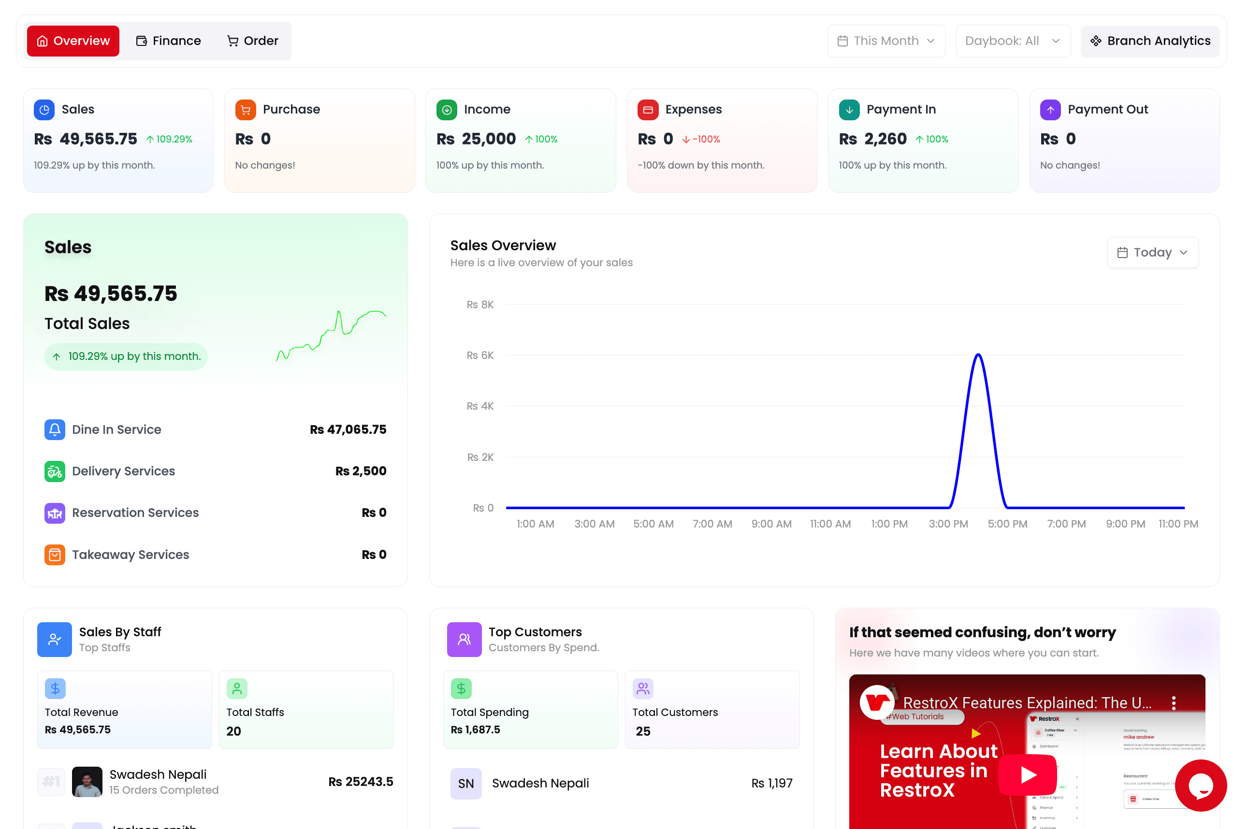Play the RestroX Features Explained video
This screenshot has height=829, width=1248.
1027,774
